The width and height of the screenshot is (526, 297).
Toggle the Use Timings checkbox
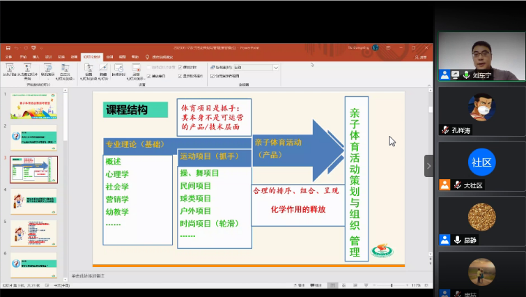coord(181,68)
